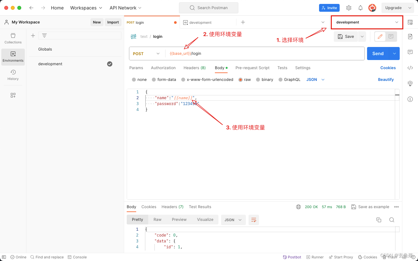
Task: Click Save as example
Action: pos(370,207)
